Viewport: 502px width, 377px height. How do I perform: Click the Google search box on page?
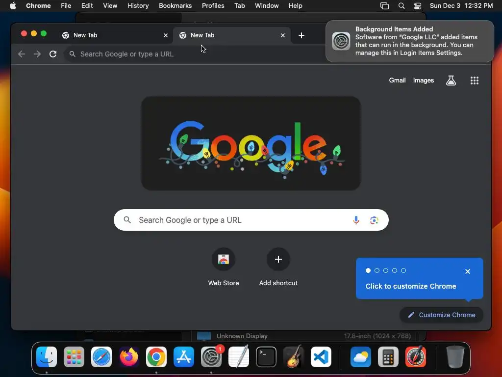pyautogui.click(x=251, y=220)
